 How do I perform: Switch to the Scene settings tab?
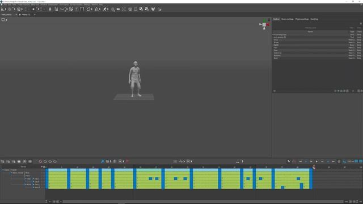[288, 19]
